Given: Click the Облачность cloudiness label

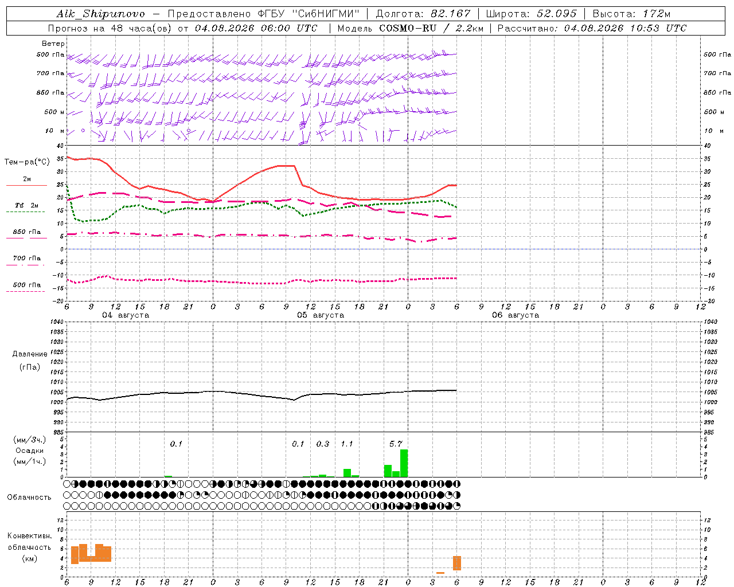Looking at the screenshot, I should click(29, 497).
